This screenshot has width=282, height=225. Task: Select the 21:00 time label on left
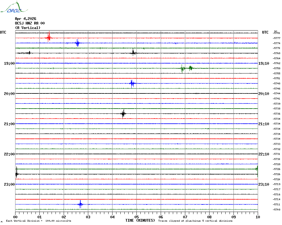(x=9, y=124)
